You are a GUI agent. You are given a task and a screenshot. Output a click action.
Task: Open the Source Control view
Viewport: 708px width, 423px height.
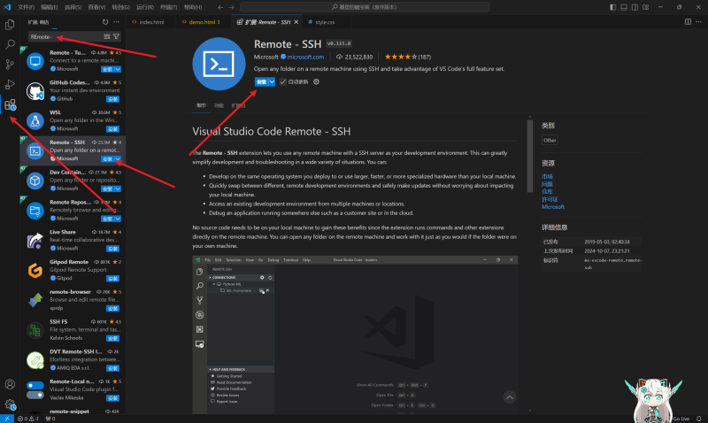[11, 64]
